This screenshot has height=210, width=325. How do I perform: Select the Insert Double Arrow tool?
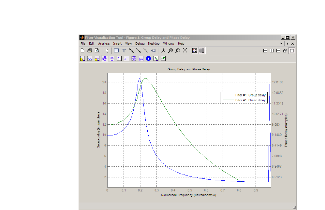click(x=131, y=50)
